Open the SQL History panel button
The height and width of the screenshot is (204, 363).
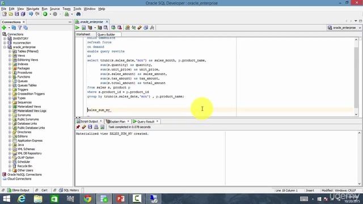pyautogui.click(x=69, y=190)
